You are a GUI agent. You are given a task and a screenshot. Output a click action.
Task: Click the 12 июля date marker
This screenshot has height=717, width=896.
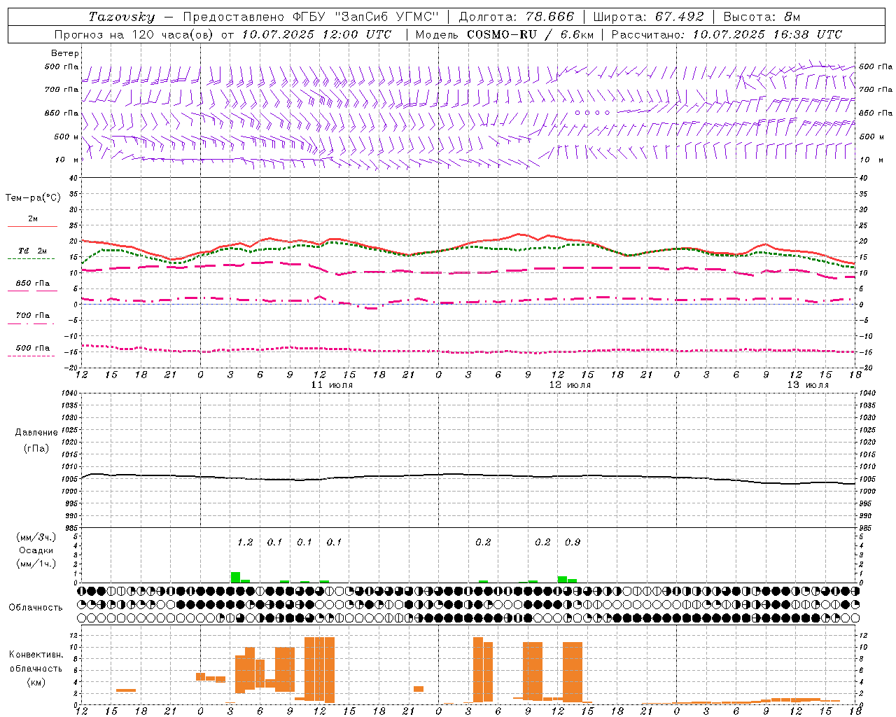click(x=570, y=385)
